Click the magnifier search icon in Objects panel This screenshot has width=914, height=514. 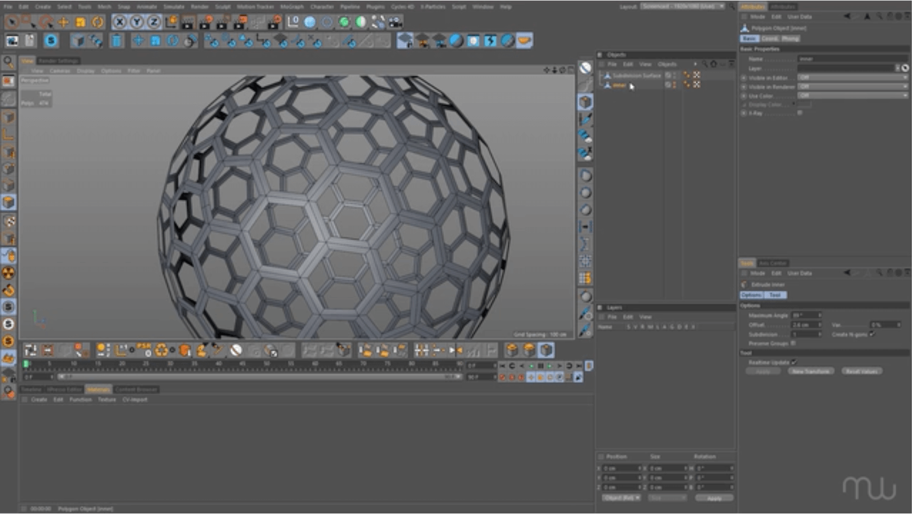point(705,64)
